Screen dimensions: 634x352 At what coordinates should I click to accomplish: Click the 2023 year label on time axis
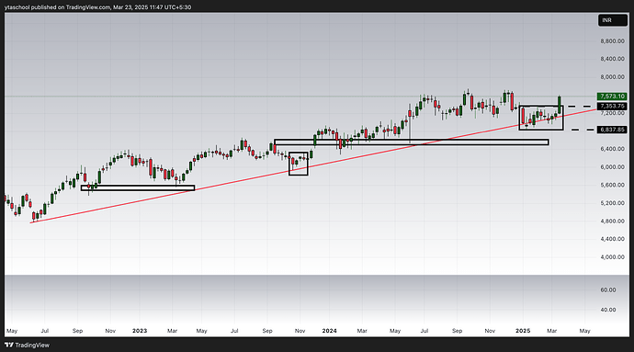click(x=140, y=331)
